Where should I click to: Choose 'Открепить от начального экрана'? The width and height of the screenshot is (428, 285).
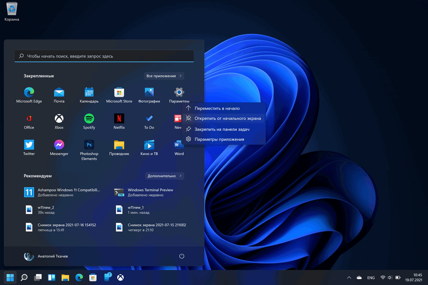coord(227,118)
